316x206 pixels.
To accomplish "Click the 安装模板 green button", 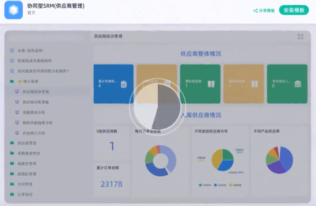I will point(294,10).
